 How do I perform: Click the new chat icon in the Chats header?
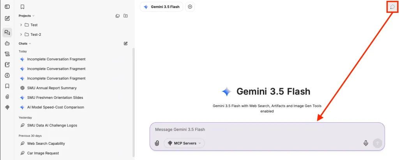125,44
